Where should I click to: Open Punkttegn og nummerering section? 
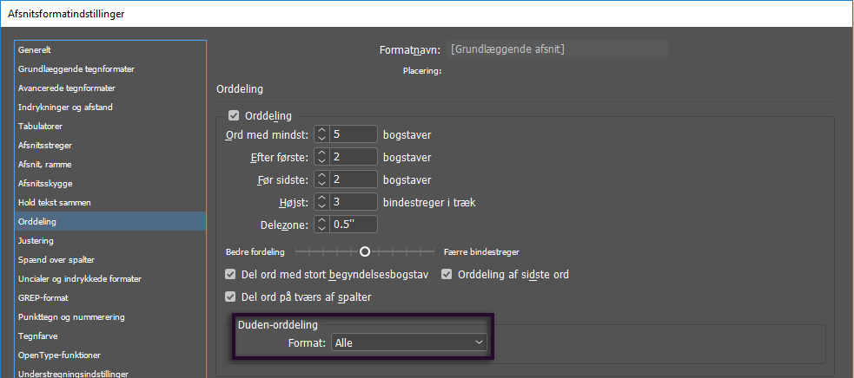(72, 316)
